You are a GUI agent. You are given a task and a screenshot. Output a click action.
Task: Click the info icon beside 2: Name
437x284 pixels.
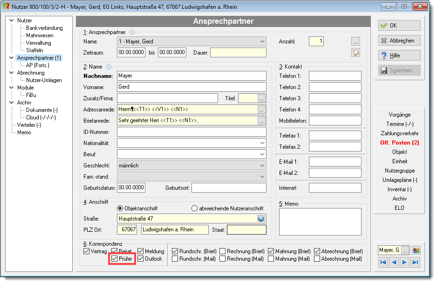(109, 67)
